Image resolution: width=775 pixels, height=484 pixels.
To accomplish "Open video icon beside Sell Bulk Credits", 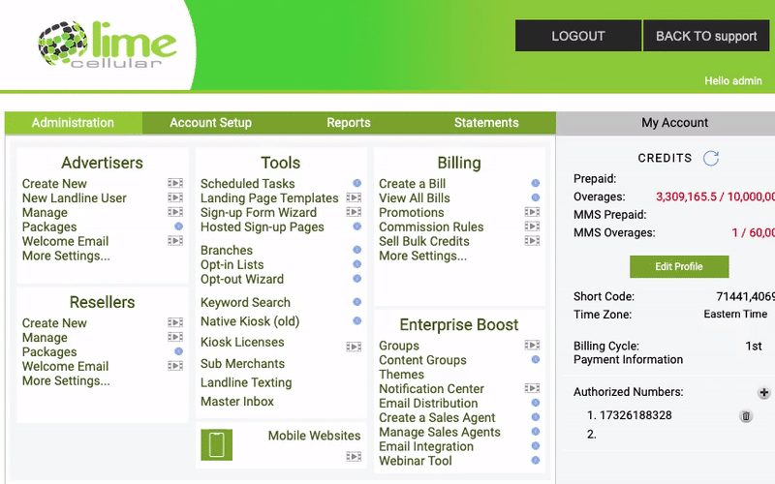I will pos(532,240).
